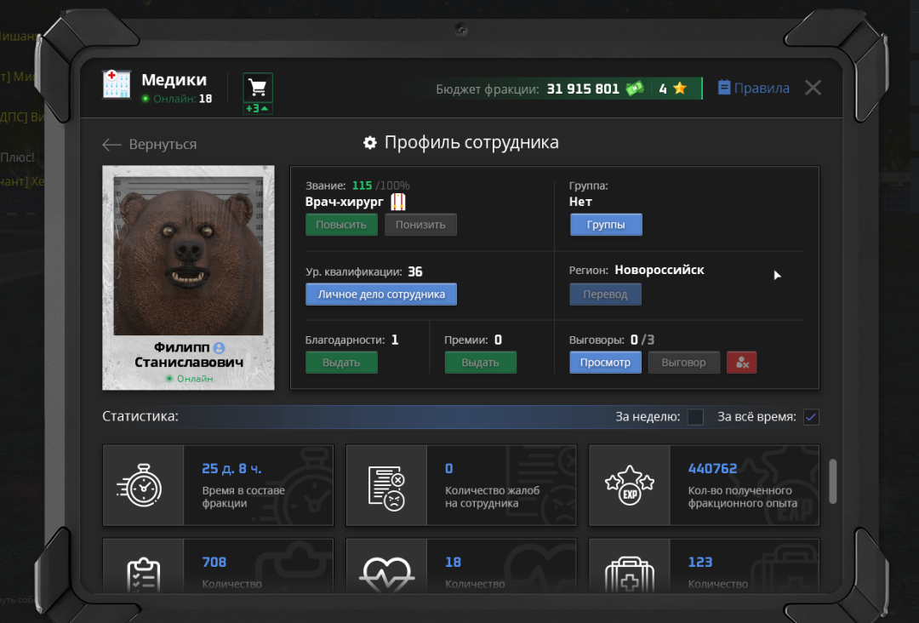Click the Ур. квалификации 36 text

364,272
